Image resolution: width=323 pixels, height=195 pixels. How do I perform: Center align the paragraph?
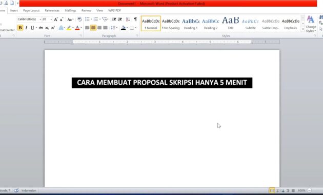(93, 28)
